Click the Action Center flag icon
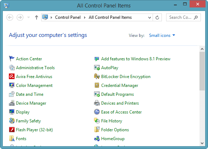Screen dimensions: 208x149 [12, 59]
